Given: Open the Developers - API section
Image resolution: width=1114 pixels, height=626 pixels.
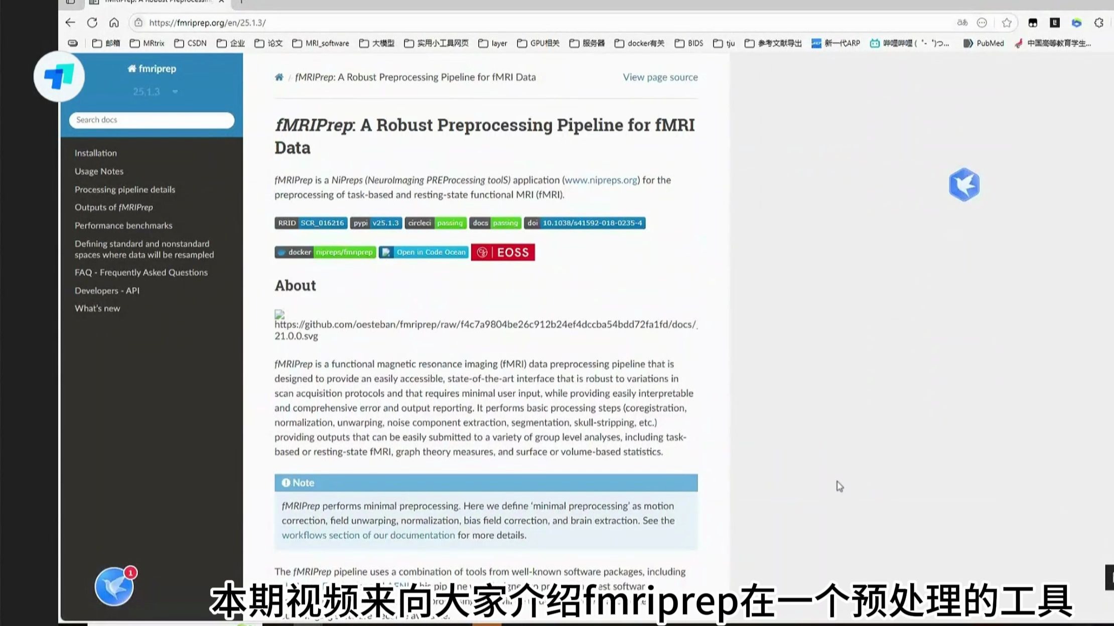Looking at the screenshot, I should pyautogui.click(x=107, y=290).
